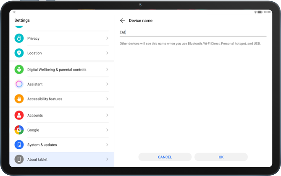The image size is (281, 176).
Task: Tap the Accounts person icon
Action: coord(19,115)
